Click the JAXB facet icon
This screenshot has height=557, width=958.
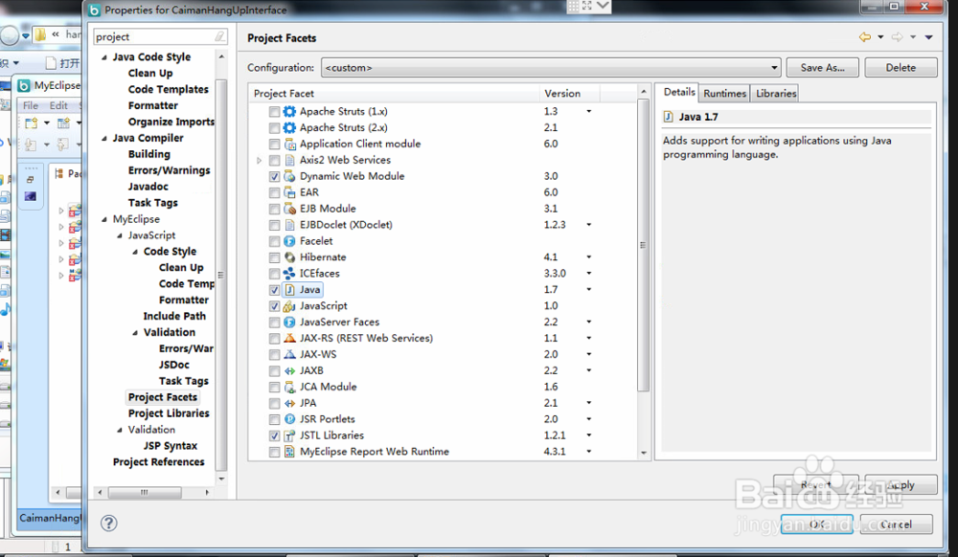click(x=289, y=370)
